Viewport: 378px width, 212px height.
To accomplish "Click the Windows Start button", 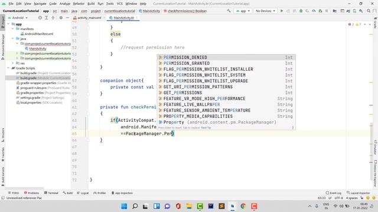I will pos(124,206).
